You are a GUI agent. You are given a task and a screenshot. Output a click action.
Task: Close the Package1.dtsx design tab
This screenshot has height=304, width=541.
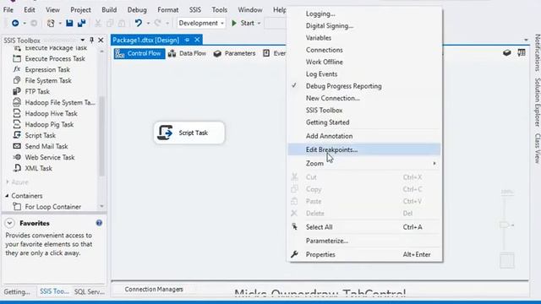pos(197,40)
